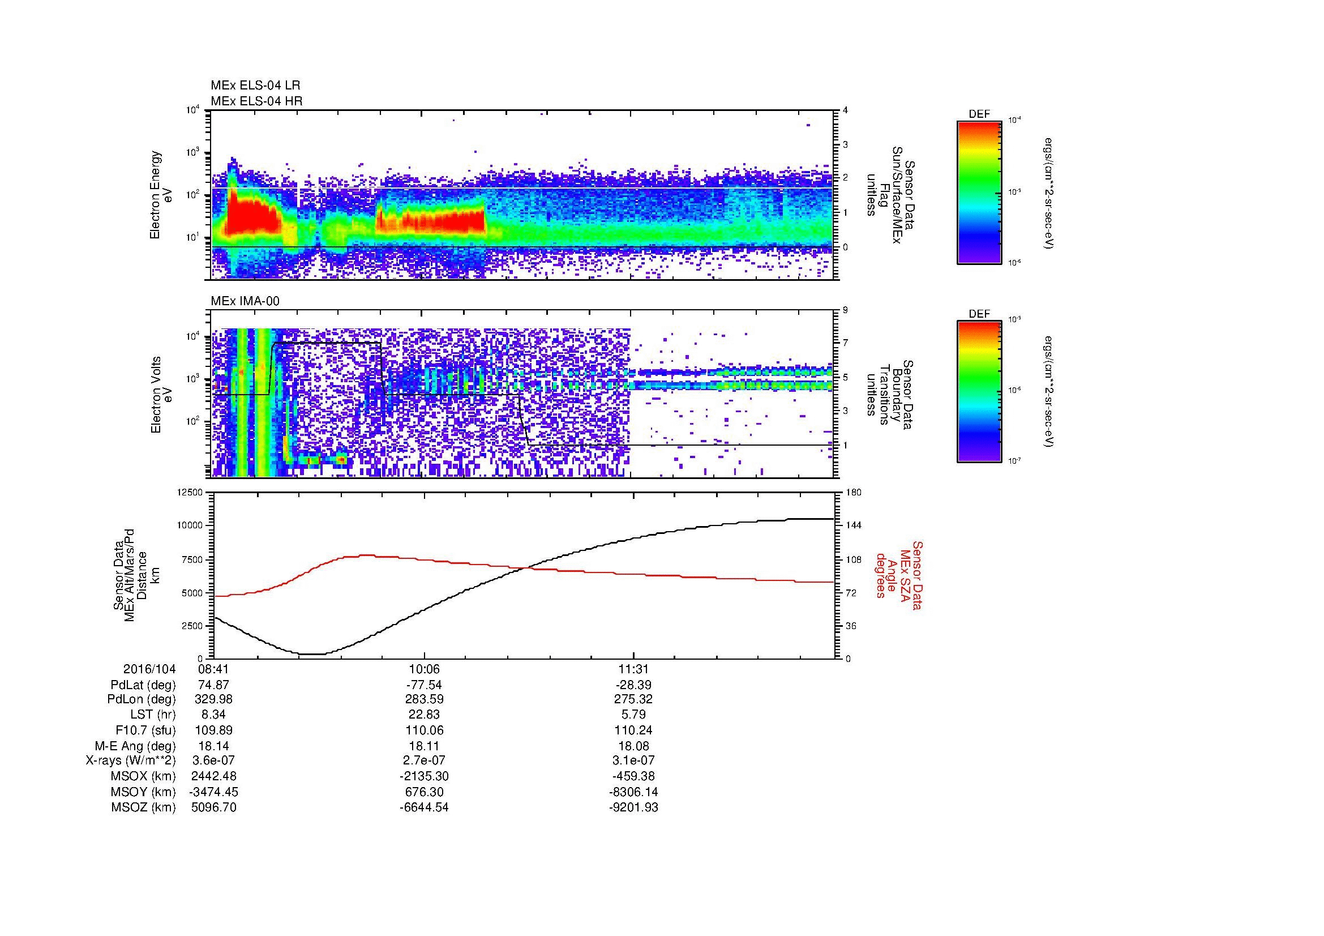Click the MSOZ value '-9201.93'
The image size is (1324, 936).
[634, 807]
